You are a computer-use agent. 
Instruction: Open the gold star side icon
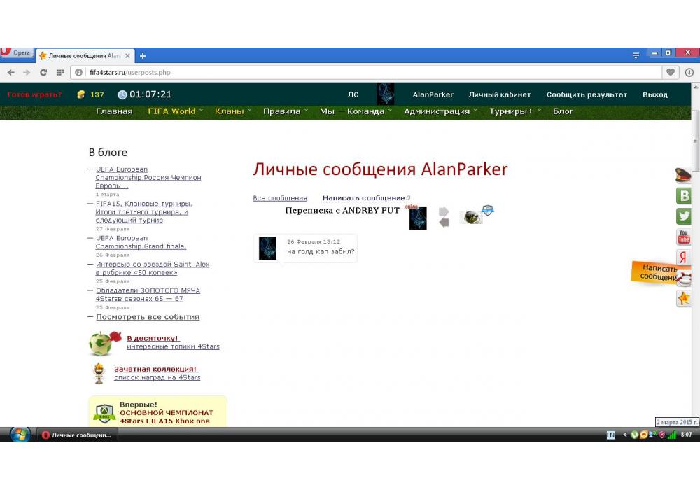[683, 298]
